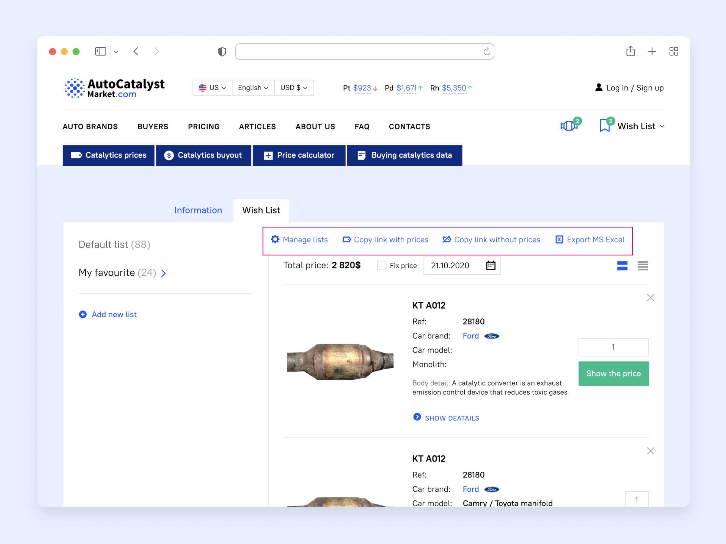Expand the USD $ currency dropdown

(x=293, y=88)
